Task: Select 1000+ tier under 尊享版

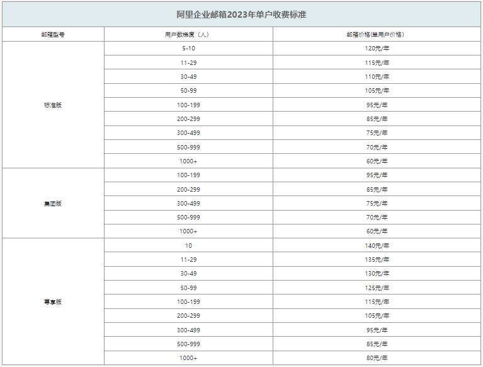Action: point(188,358)
